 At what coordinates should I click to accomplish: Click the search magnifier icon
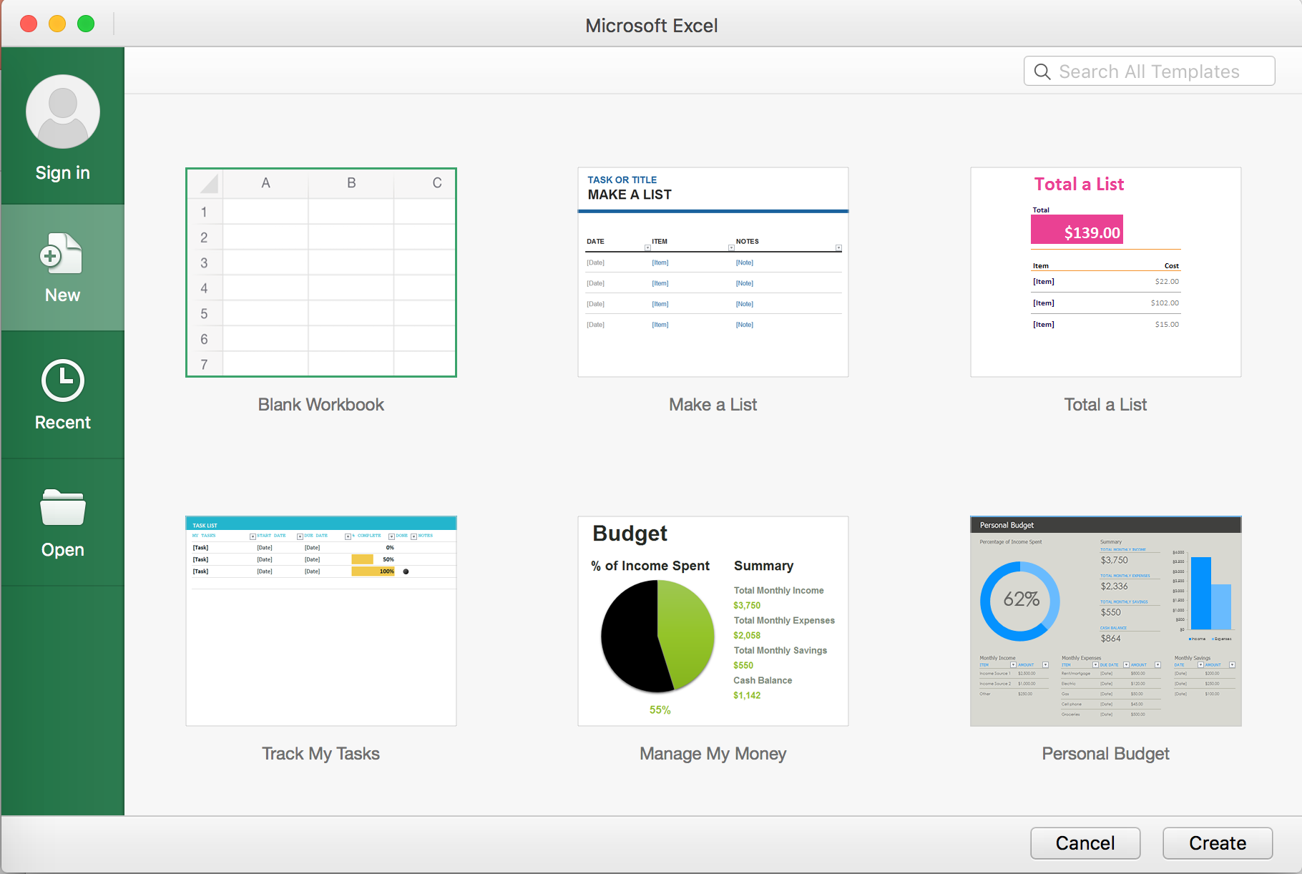coord(1042,72)
